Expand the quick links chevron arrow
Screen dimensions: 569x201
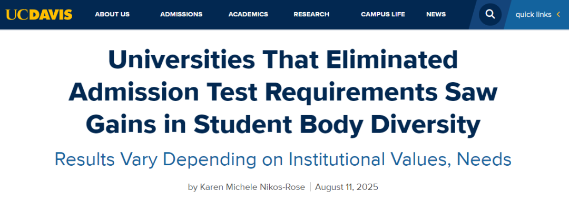tap(558, 15)
